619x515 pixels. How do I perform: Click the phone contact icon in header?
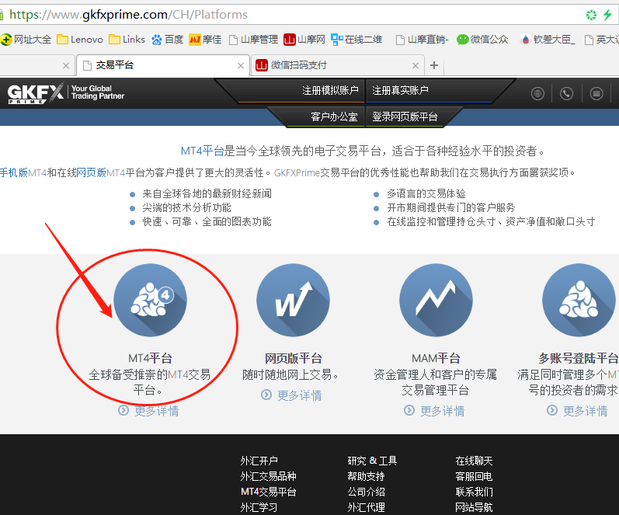click(566, 93)
